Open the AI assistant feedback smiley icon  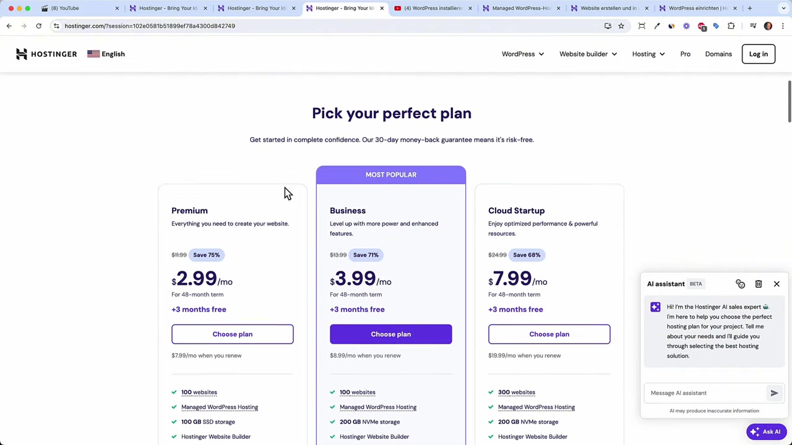tap(740, 284)
